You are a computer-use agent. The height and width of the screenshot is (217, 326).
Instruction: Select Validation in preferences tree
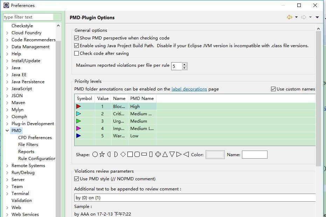pos(22,201)
